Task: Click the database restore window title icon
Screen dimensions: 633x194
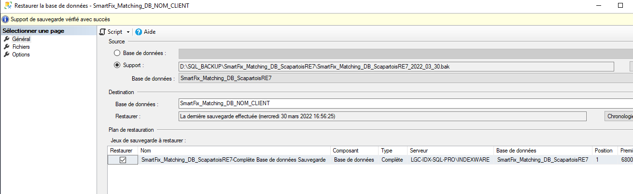Action: [x=8, y=6]
